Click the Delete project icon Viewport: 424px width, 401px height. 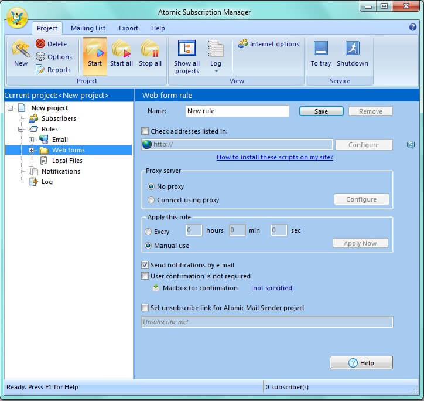40,43
